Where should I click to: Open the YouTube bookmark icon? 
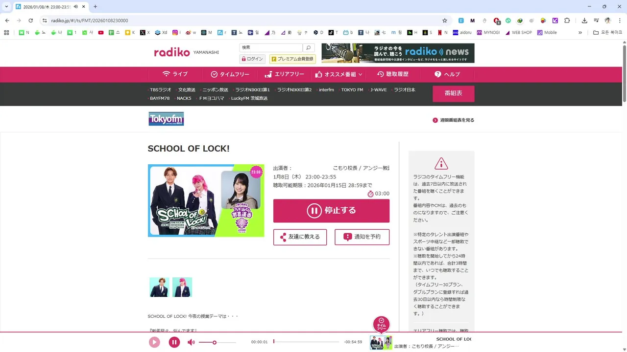coord(101,33)
